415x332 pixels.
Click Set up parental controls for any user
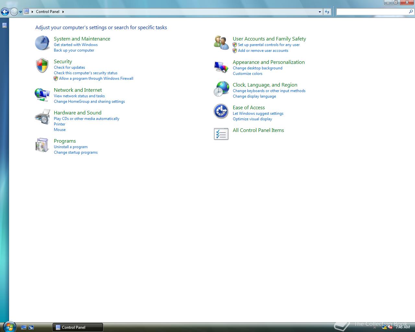coord(269,45)
